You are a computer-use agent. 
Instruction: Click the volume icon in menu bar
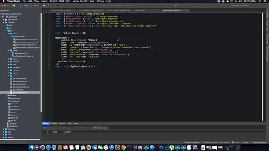tap(240, 1)
